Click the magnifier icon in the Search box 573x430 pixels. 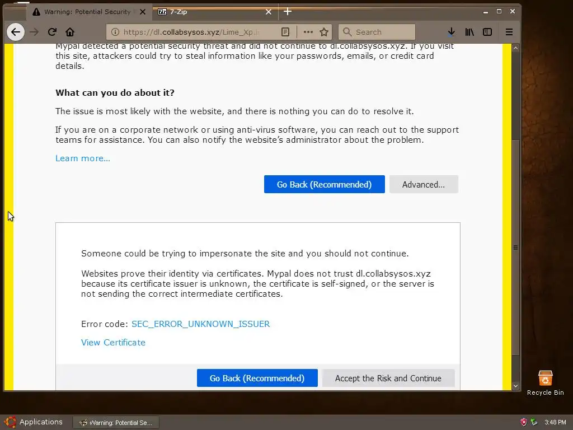click(347, 32)
